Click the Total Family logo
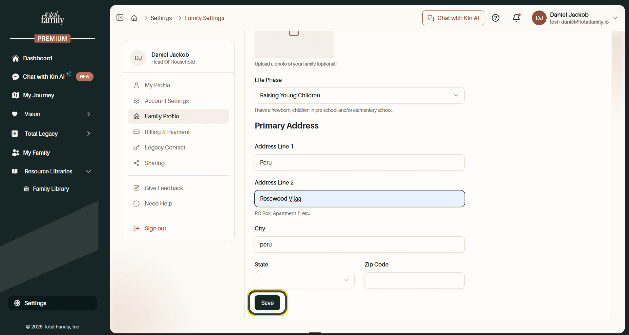 52,18
